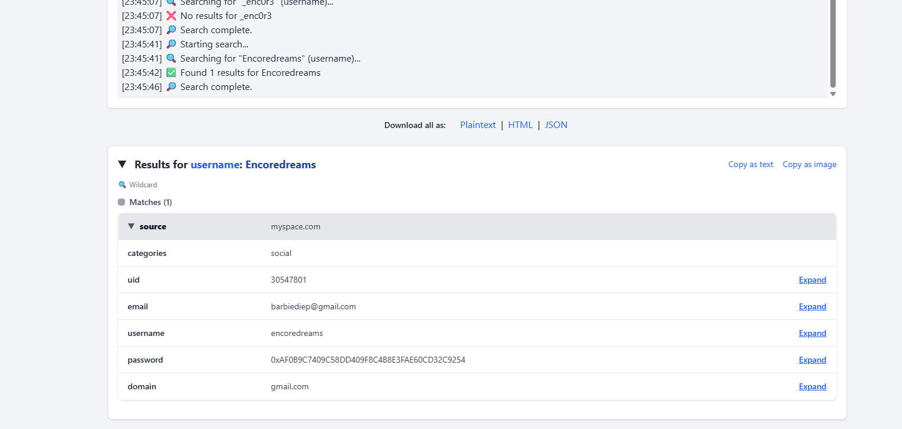Click Copy as text
Viewport: 902px width, 429px height.
point(750,165)
